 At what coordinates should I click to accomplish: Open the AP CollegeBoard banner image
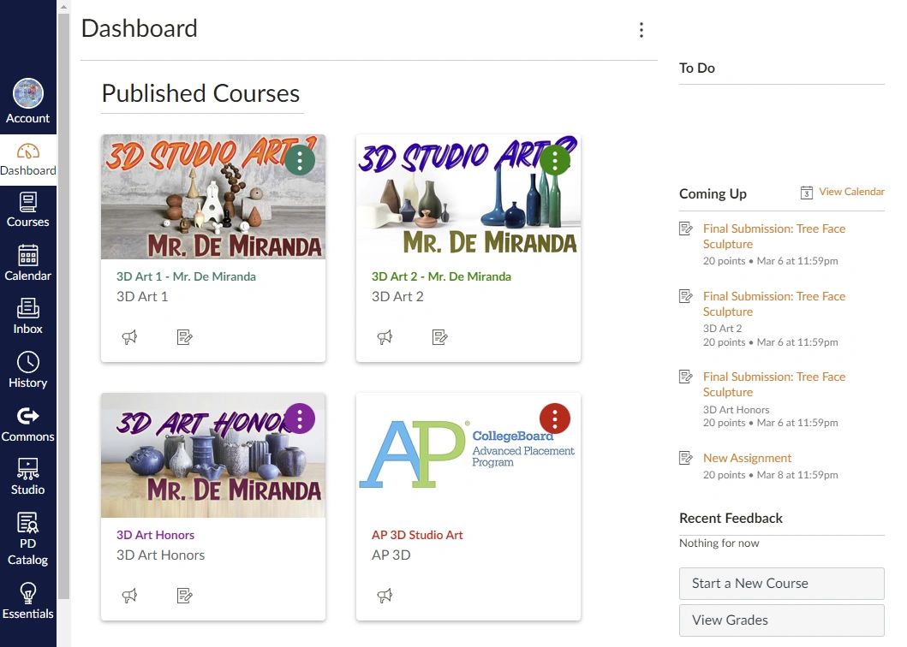[x=468, y=455]
